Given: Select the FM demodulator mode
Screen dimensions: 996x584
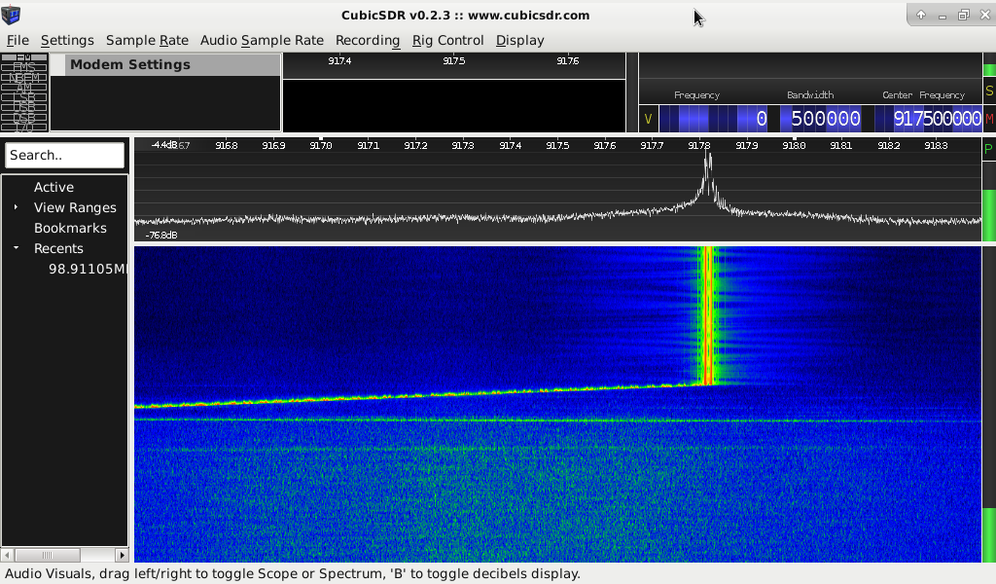Looking at the screenshot, I should [x=24, y=57].
